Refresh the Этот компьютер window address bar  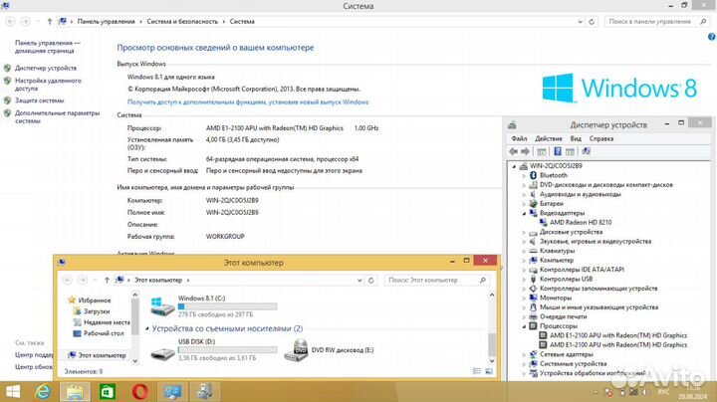tap(371, 280)
